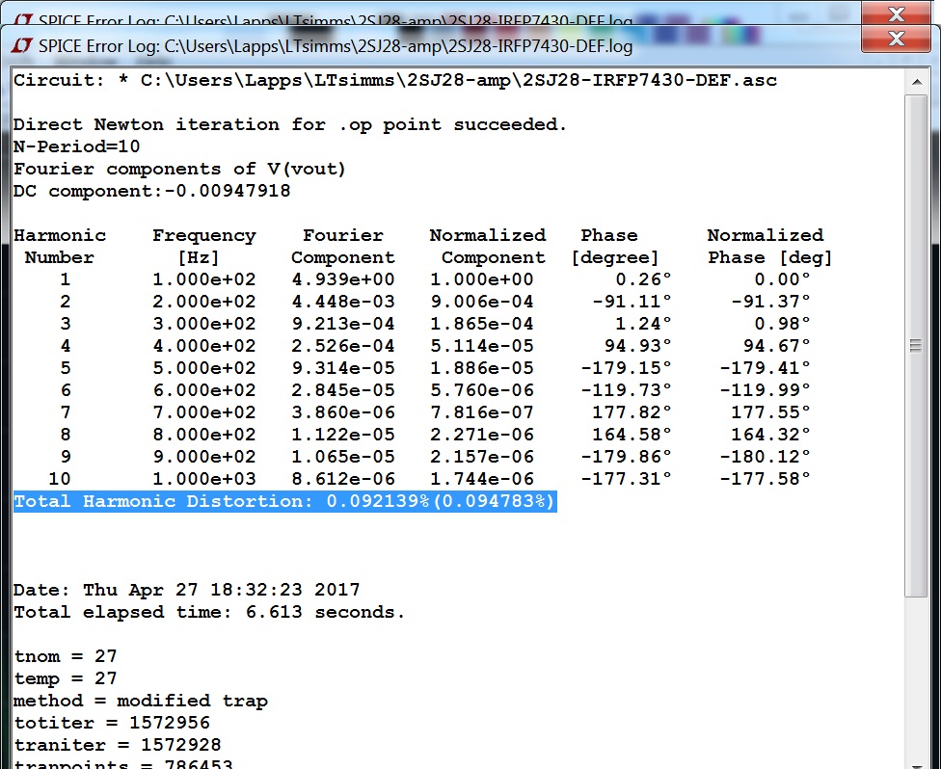Click the highlighted Total Harmonic Distortion line
This screenshot has width=941, height=769.
click(x=285, y=501)
